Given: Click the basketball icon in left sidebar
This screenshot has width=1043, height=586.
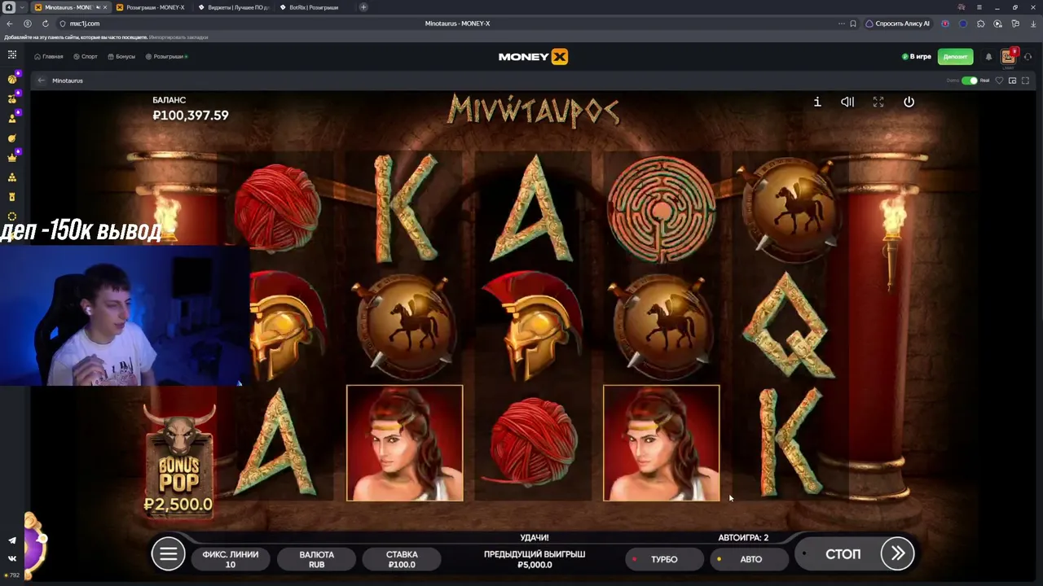Looking at the screenshot, I should [12, 79].
